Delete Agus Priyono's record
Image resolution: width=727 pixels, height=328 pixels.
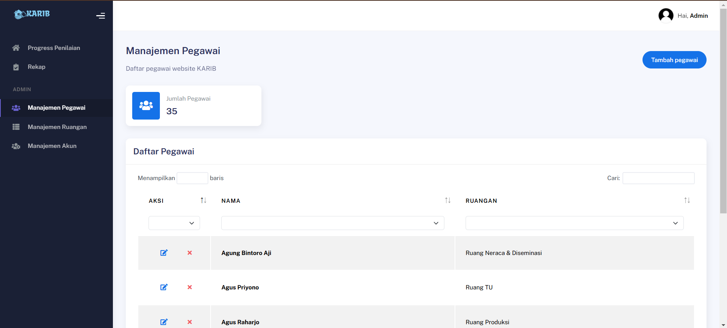coord(190,287)
